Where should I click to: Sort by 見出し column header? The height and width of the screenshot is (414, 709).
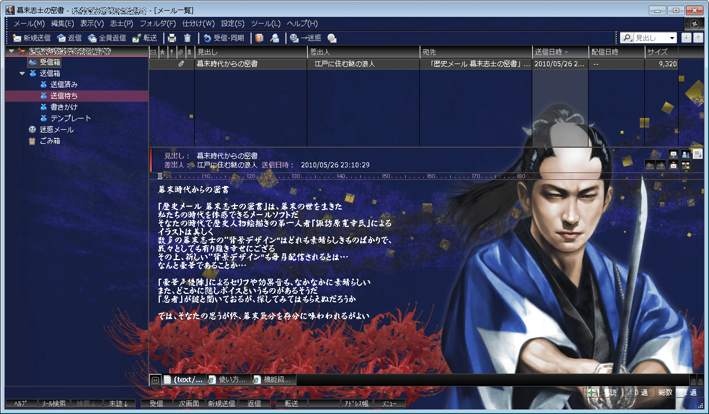click(x=250, y=52)
